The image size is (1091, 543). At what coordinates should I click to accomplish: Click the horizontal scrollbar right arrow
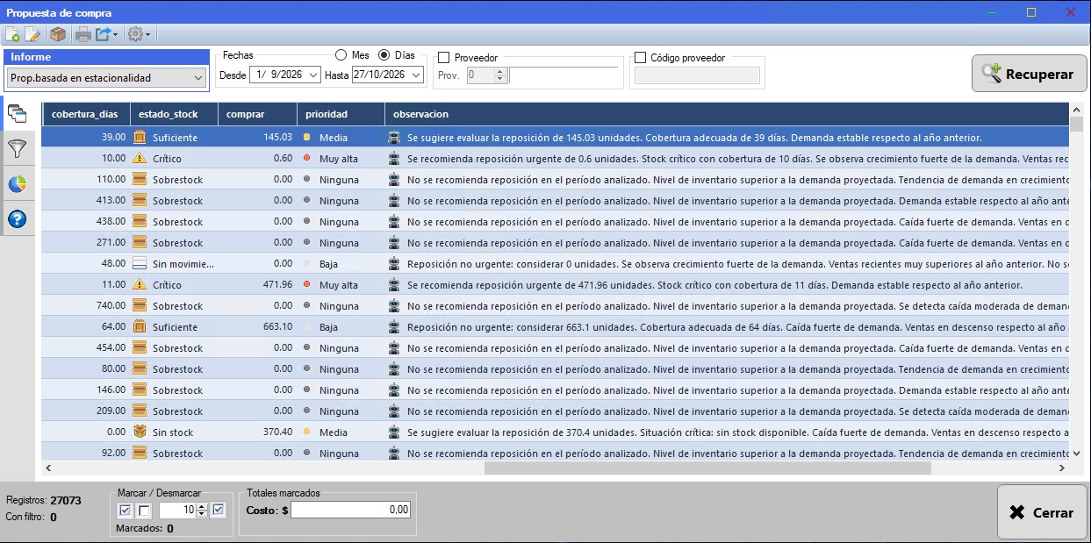pos(1062,468)
